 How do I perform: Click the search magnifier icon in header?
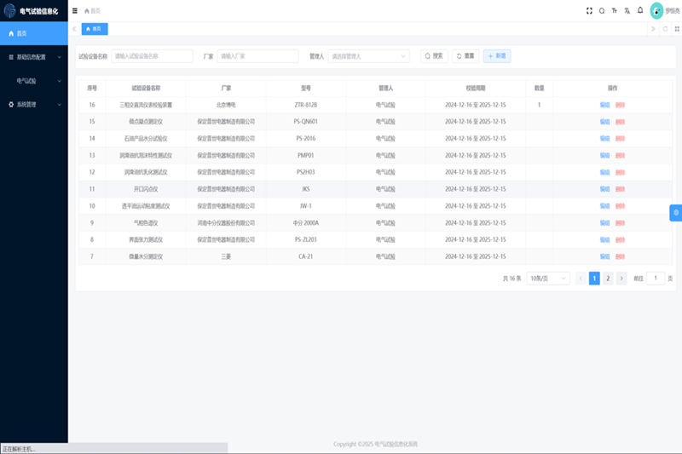tap(602, 11)
